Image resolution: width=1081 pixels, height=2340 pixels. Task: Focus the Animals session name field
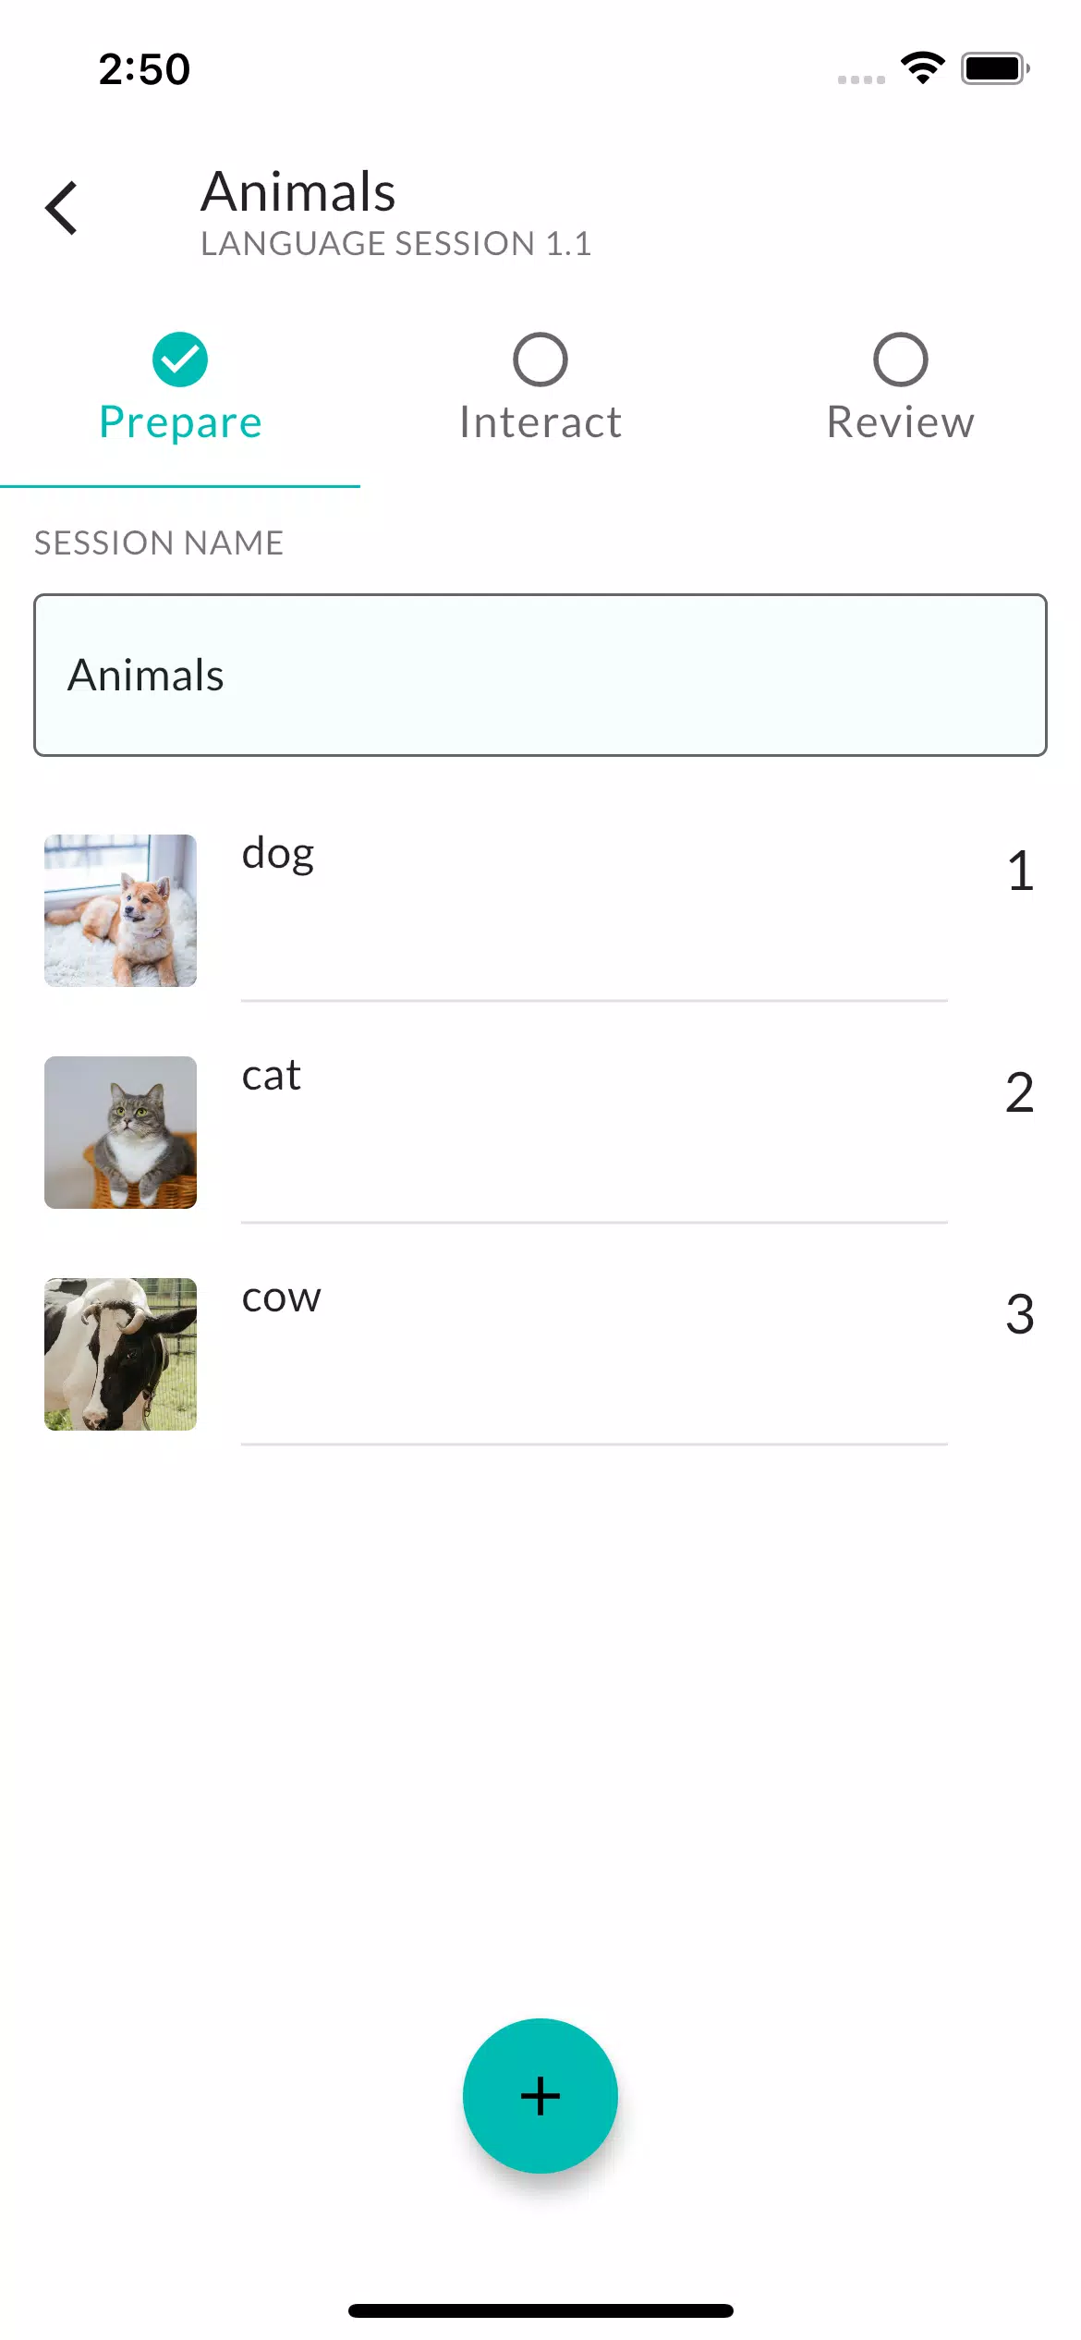[x=540, y=675]
